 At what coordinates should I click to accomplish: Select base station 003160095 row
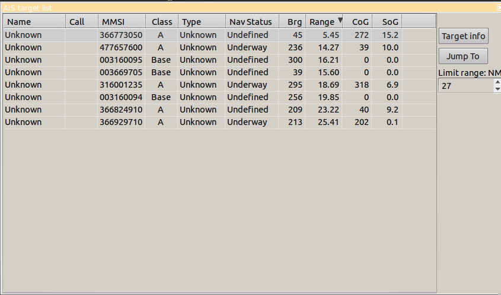tap(122, 60)
